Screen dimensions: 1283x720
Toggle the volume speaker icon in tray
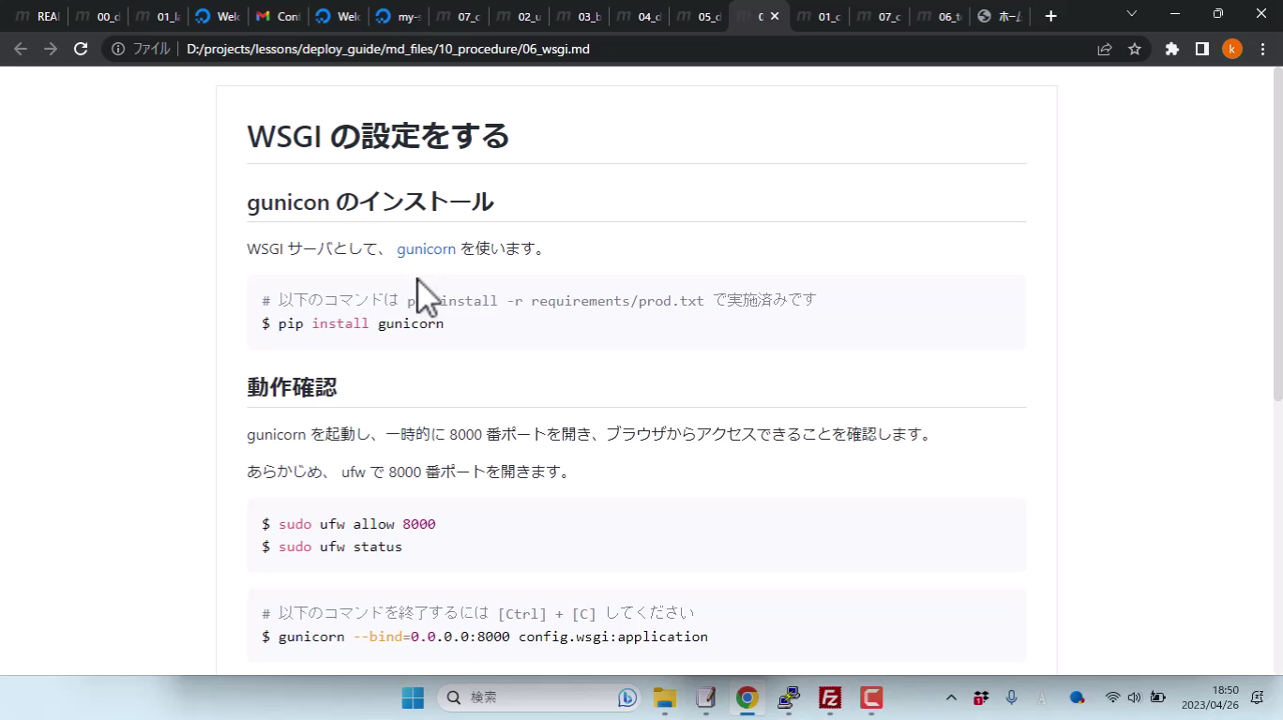(1134, 697)
